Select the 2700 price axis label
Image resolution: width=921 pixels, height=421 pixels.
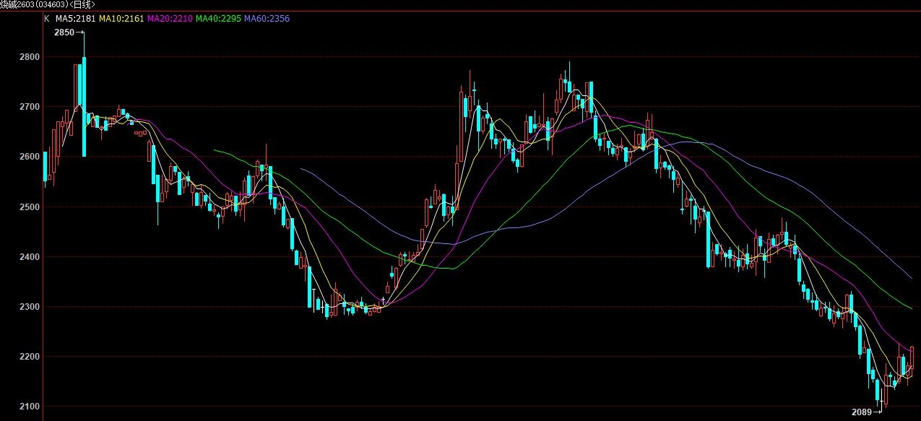pos(30,107)
